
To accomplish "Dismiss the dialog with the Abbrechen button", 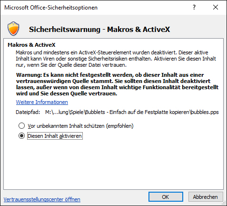I will (x=206, y=197).
